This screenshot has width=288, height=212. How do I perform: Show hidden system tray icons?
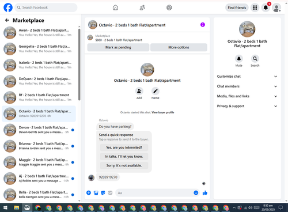coord(234,207)
